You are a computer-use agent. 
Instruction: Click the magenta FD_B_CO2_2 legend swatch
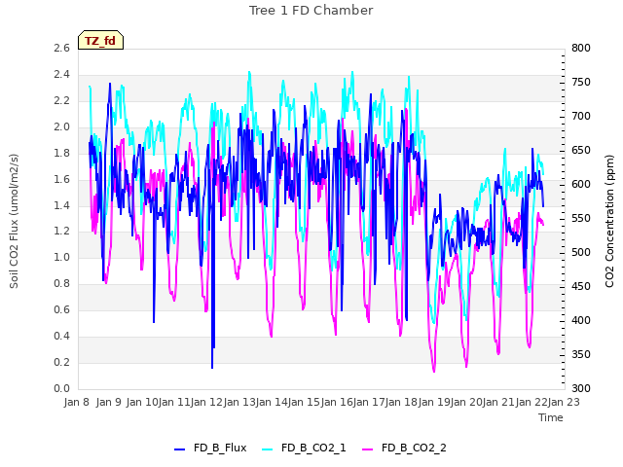[368, 449]
